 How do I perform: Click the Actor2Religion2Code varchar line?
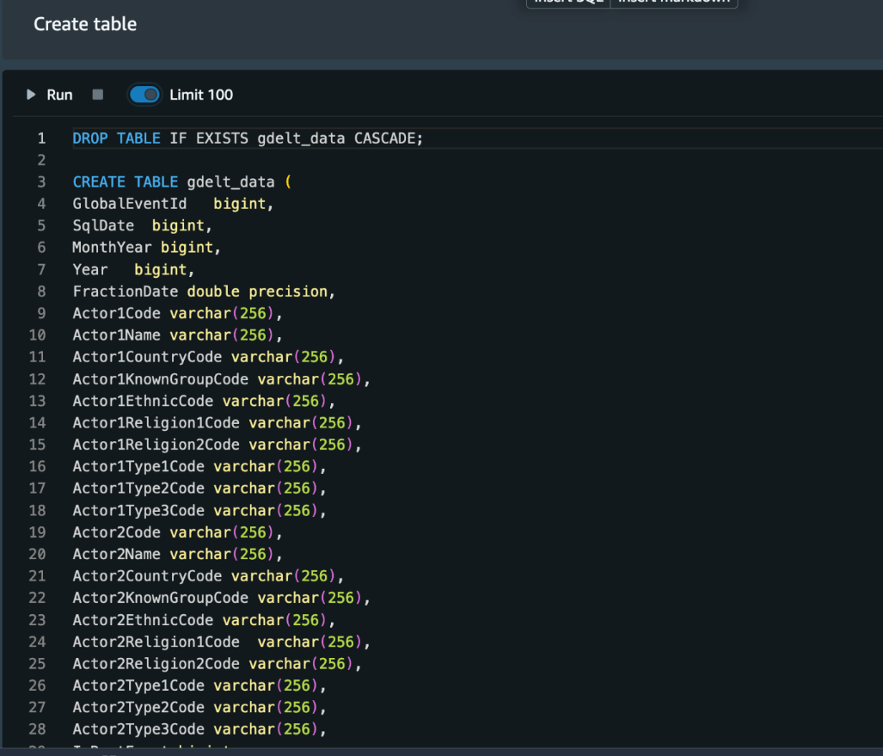click(217, 664)
